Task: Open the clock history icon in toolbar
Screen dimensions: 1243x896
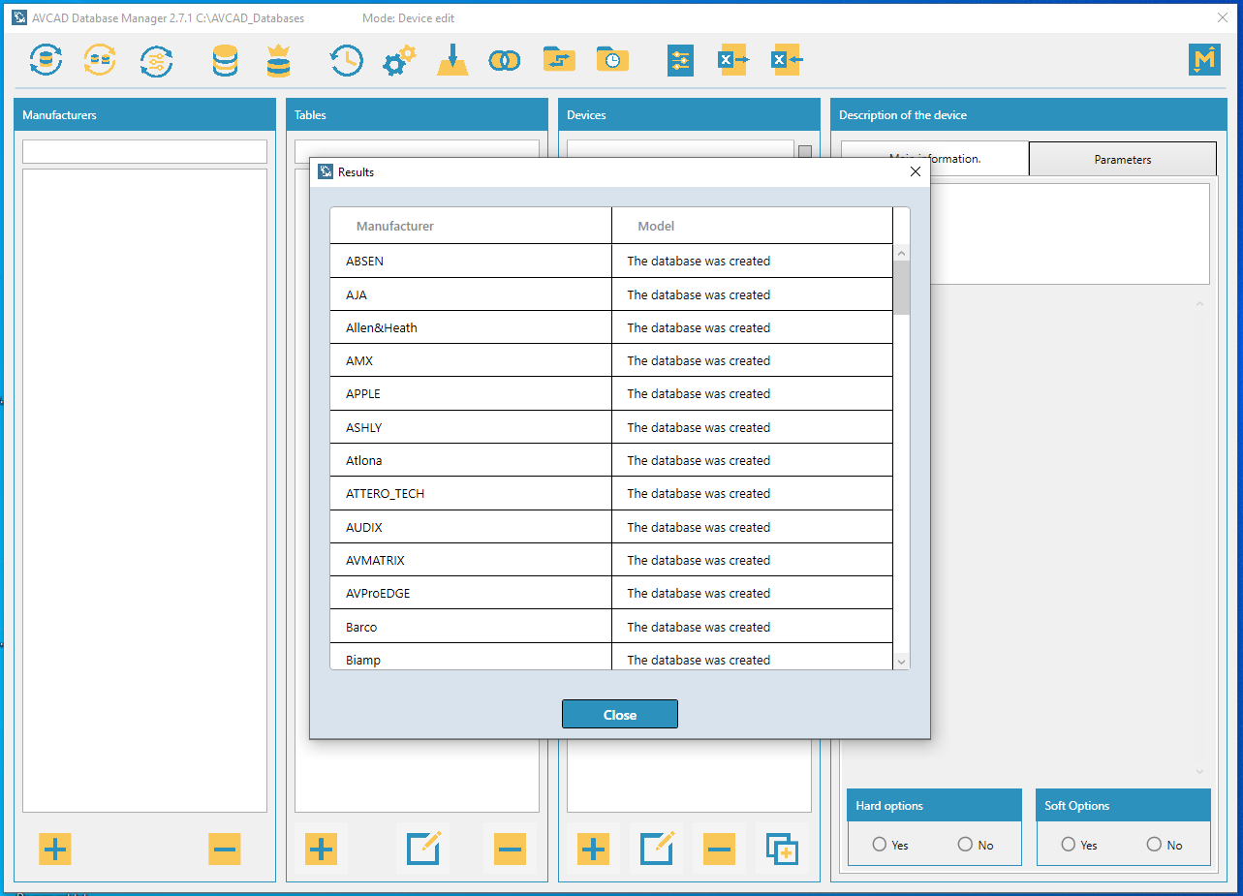Action: [x=346, y=61]
